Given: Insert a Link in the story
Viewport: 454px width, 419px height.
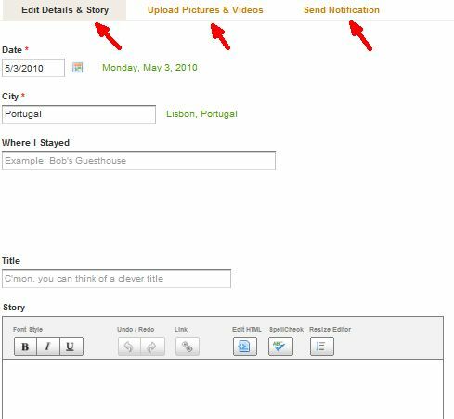Looking at the screenshot, I should 188,347.
